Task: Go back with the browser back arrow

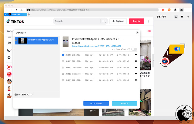Action: point(6,10)
